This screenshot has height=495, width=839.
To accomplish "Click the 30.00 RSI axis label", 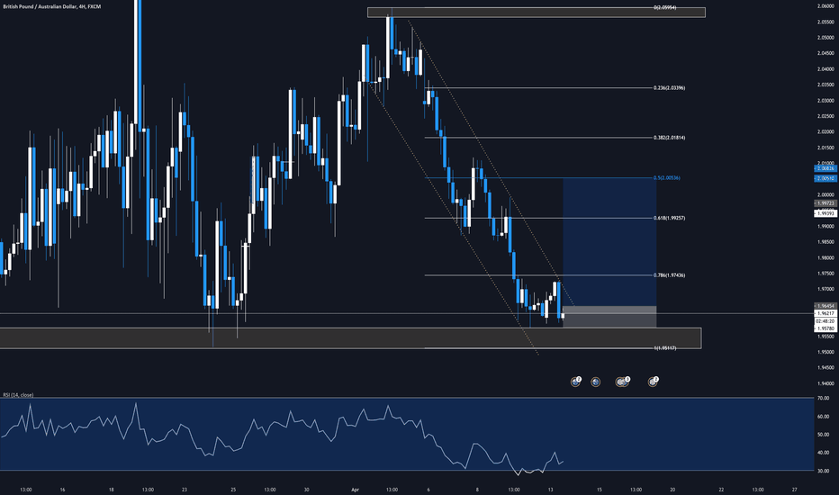I will (824, 471).
